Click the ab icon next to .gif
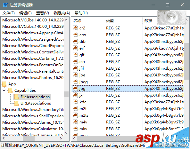190x149 pixels. (75, 55)
